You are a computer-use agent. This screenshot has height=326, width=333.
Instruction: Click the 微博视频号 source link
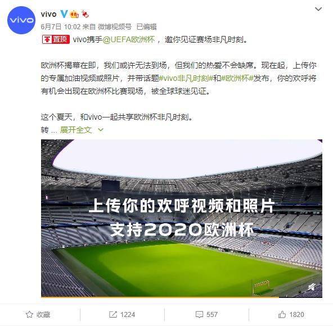click(115, 27)
